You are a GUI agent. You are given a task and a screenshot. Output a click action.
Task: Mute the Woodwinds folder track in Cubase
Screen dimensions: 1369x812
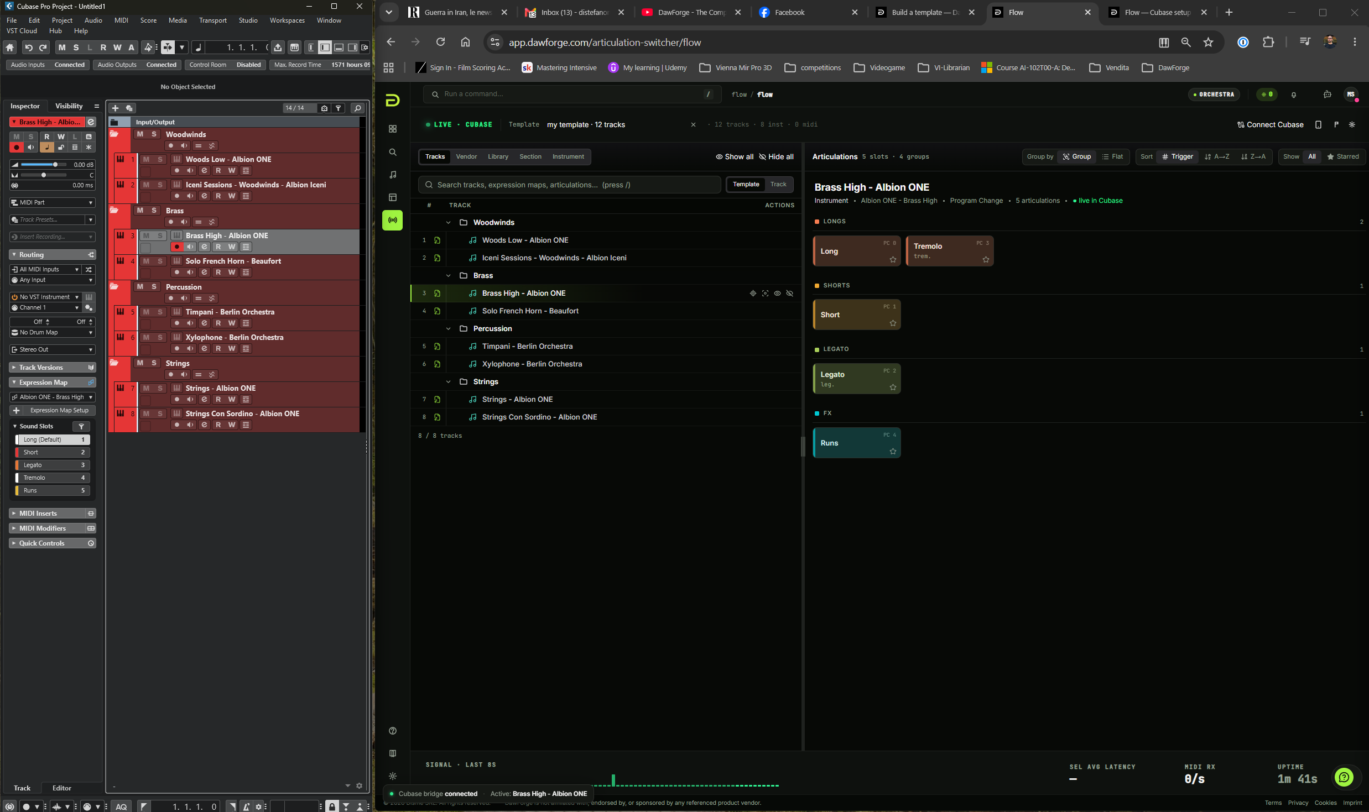[140, 134]
